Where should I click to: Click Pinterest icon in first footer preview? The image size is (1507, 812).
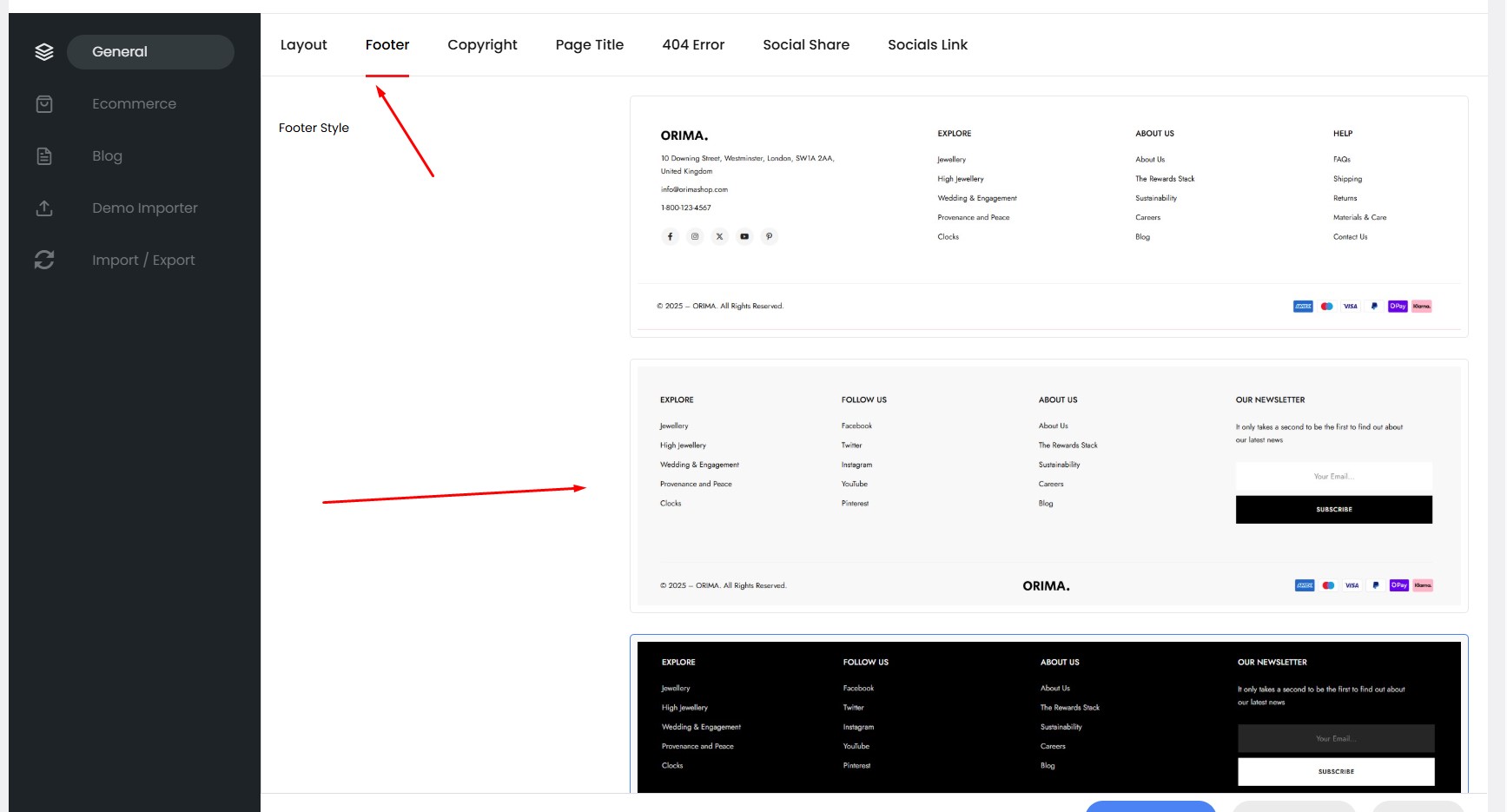click(x=769, y=236)
